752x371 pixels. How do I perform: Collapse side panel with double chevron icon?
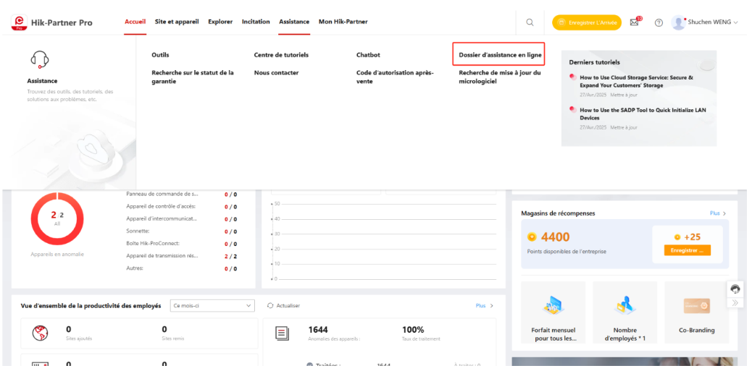735,302
